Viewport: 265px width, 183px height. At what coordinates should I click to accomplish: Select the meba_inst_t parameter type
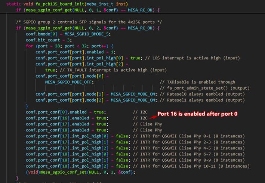click(100, 4)
